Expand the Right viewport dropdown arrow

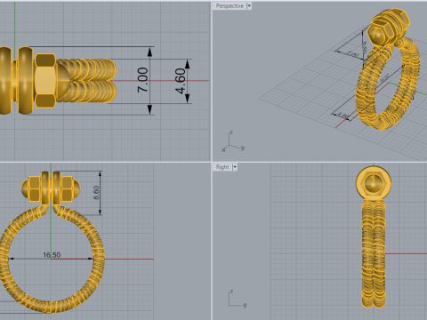tap(235, 167)
